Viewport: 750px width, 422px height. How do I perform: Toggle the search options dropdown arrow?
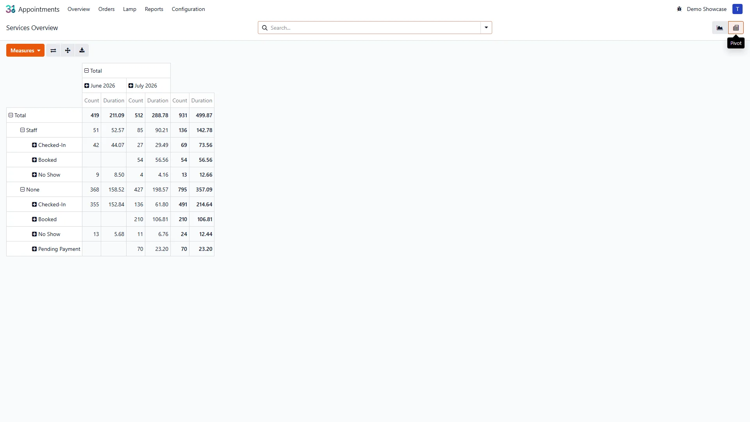point(486,28)
